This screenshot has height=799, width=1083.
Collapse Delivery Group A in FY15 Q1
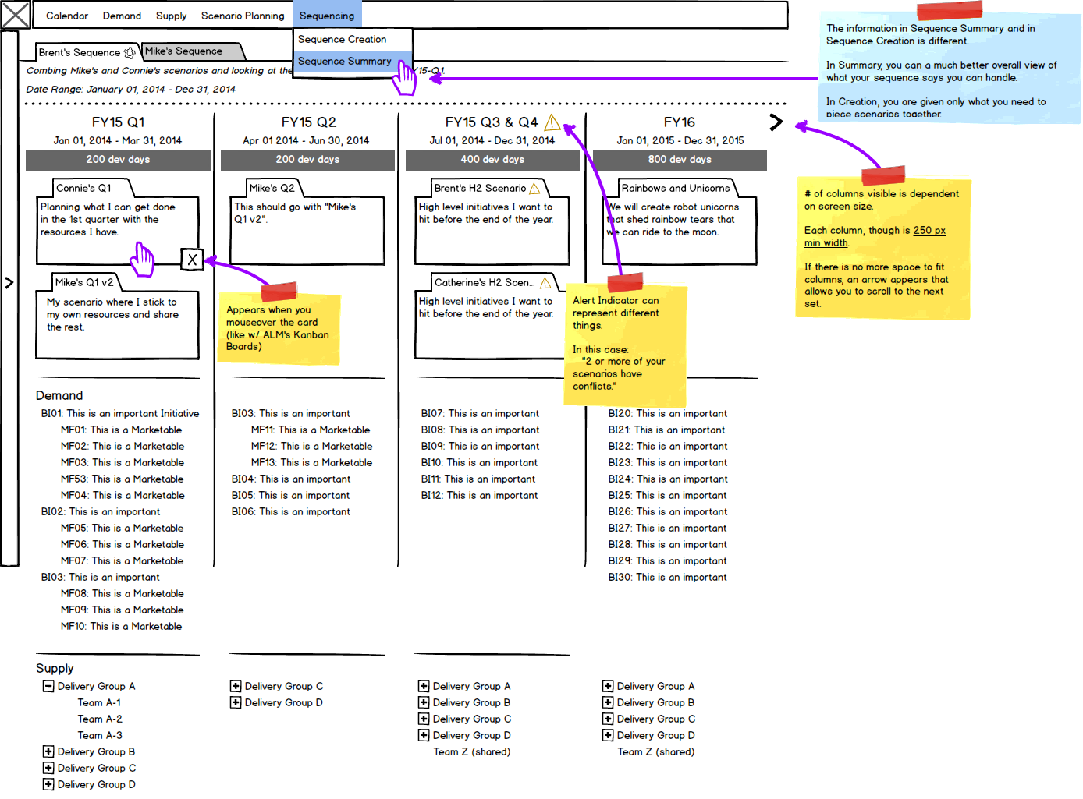(48, 686)
